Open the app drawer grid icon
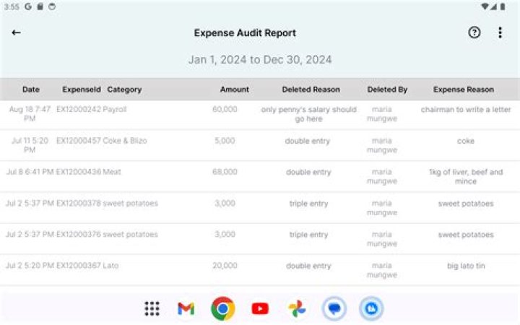This screenshot has width=520, height=325. (152, 308)
